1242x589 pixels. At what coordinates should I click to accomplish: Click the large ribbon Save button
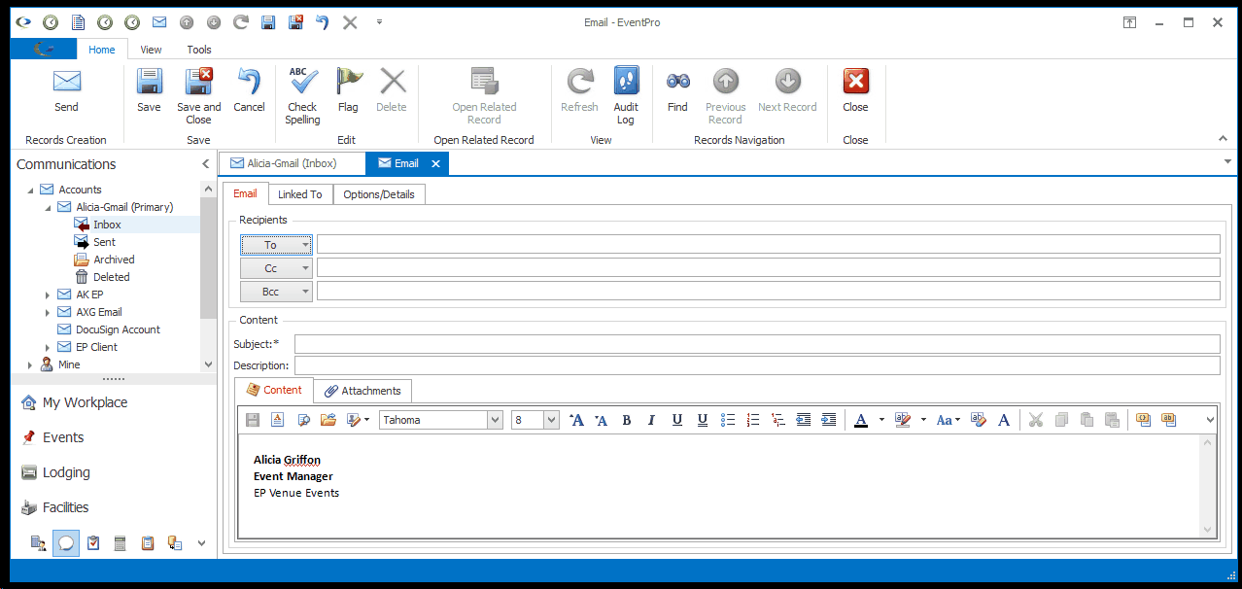149,90
